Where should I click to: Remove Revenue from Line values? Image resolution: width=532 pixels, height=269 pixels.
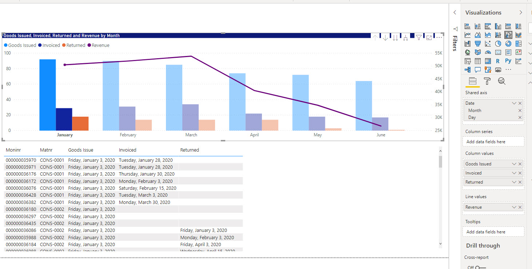pos(520,207)
